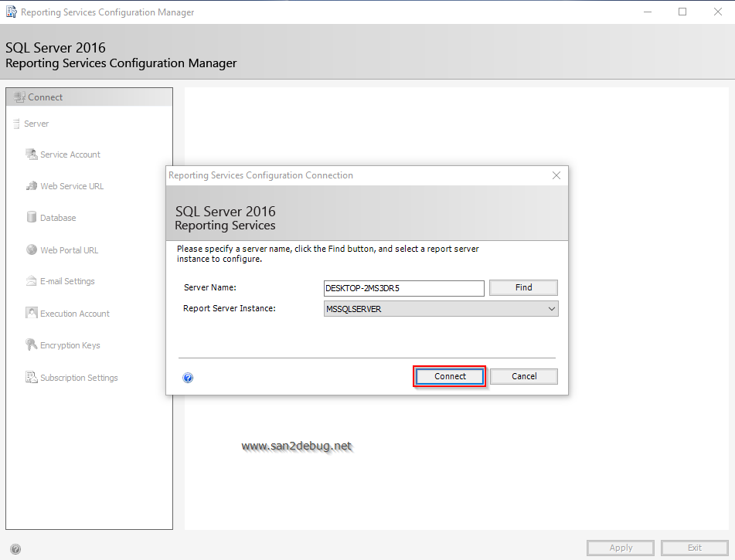Open the Web Service URL settings icon
This screenshot has height=560, width=735.
tap(32, 185)
